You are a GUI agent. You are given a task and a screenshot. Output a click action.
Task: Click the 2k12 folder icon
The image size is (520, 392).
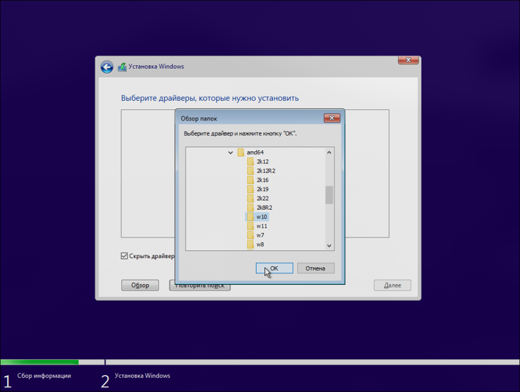coord(250,162)
